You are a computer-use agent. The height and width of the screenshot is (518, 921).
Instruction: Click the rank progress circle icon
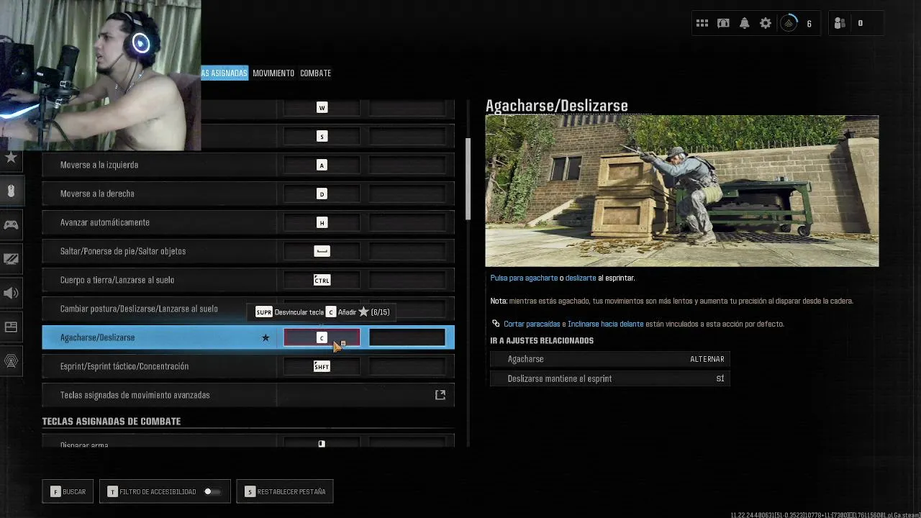789,23
